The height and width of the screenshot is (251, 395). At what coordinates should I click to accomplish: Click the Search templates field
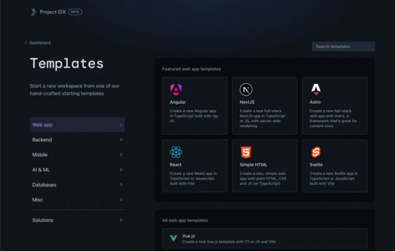tap(343, 47)
